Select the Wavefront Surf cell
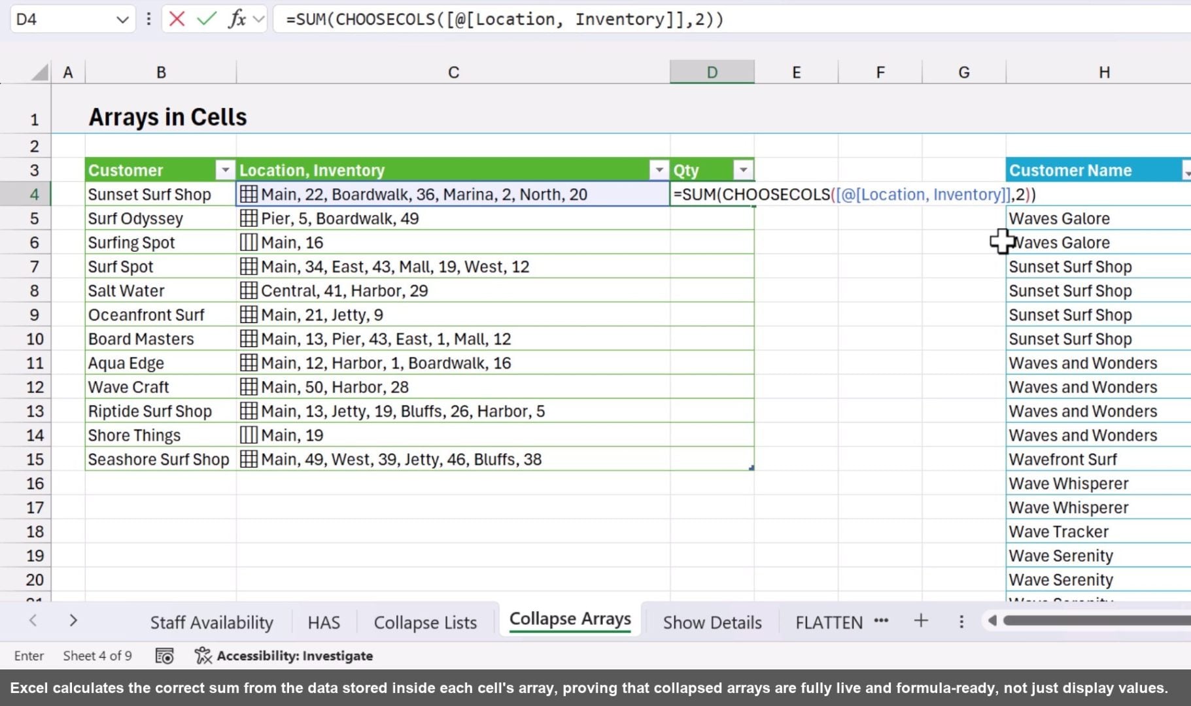Image resolution: width=1191 pixels, height=706 pixels. click(1099, 459)
